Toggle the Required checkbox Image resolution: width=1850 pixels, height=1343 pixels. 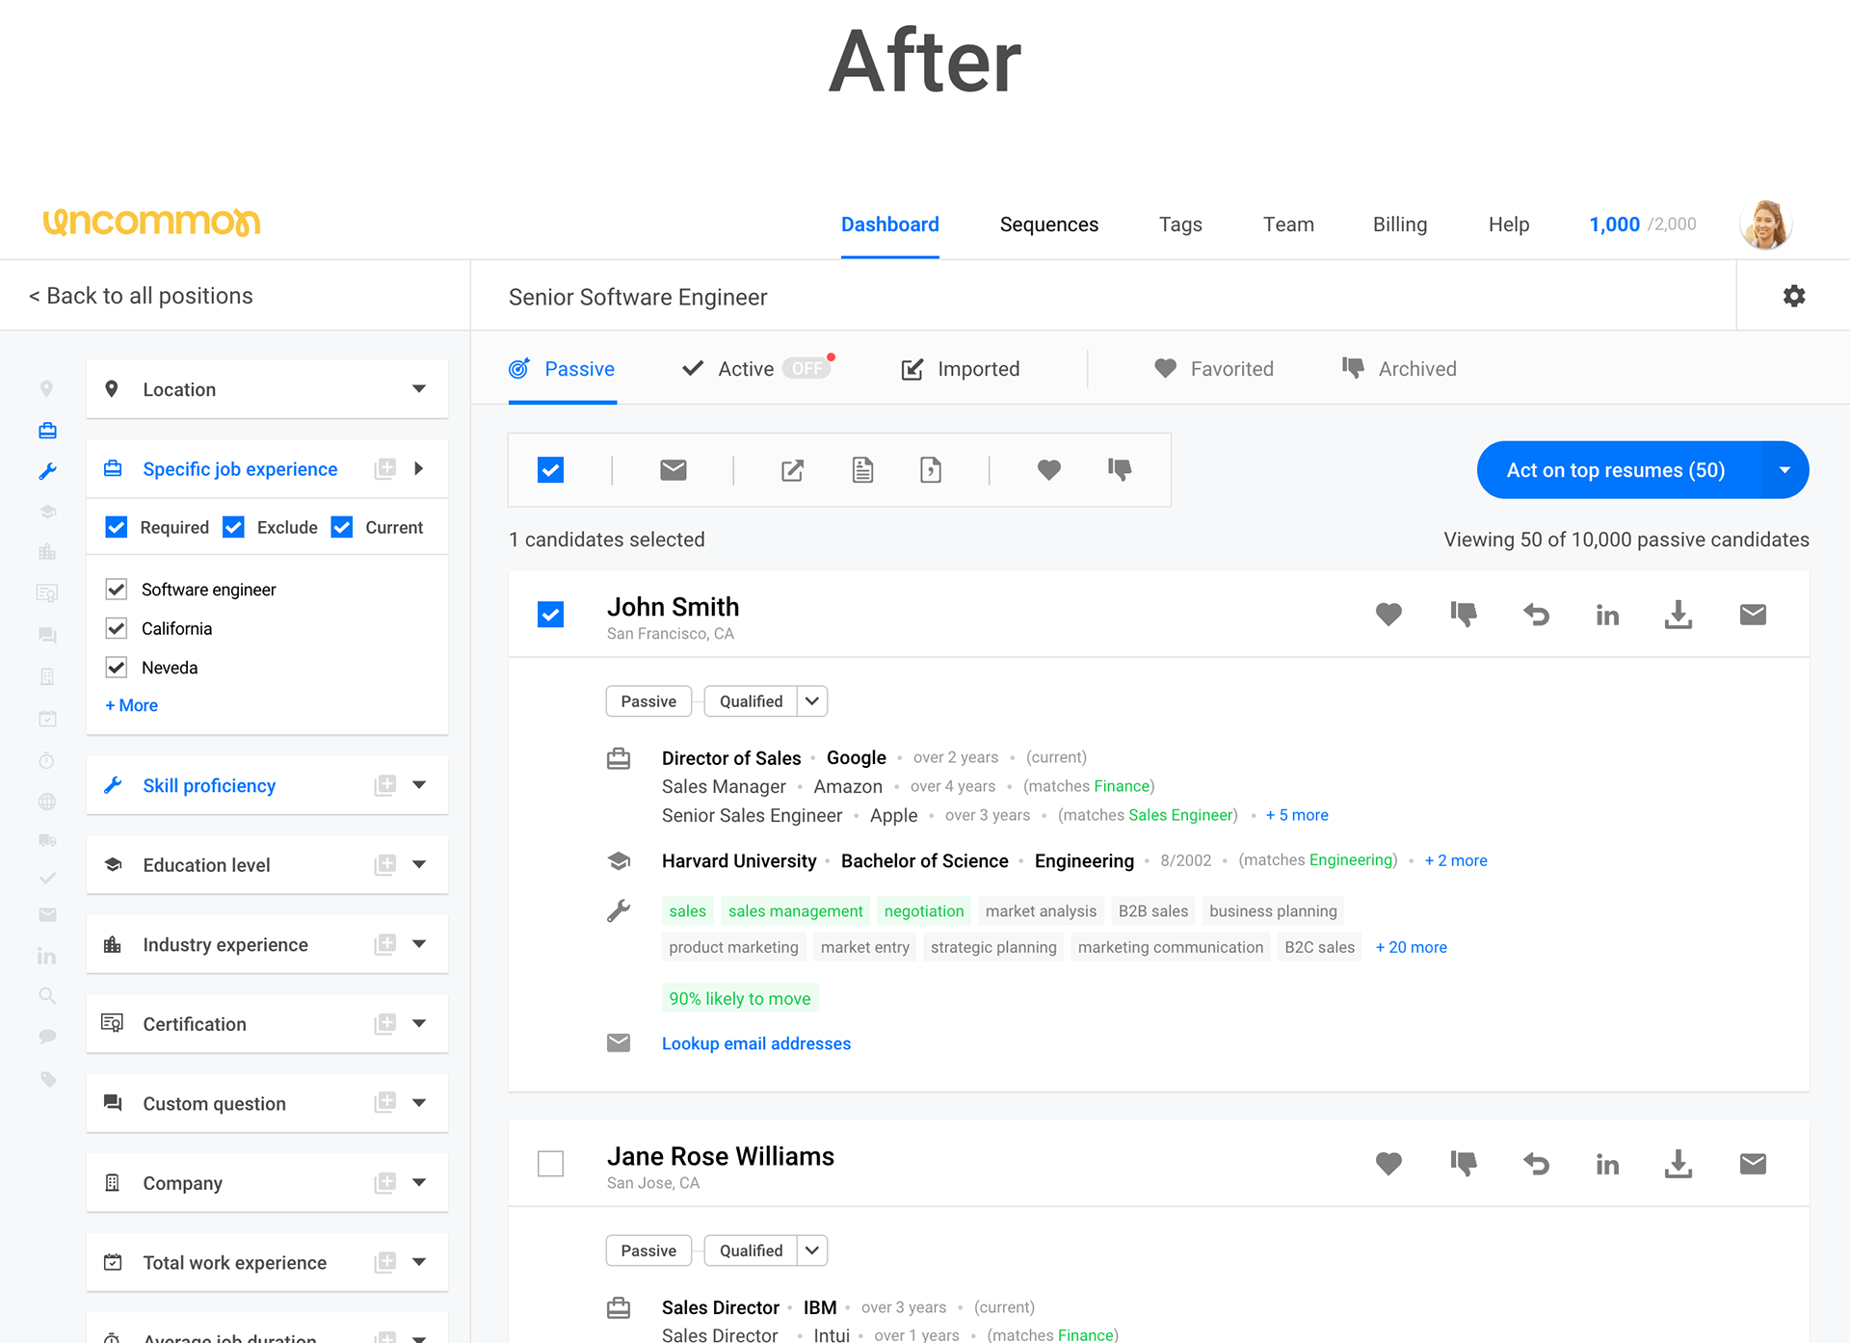point(116,527)
